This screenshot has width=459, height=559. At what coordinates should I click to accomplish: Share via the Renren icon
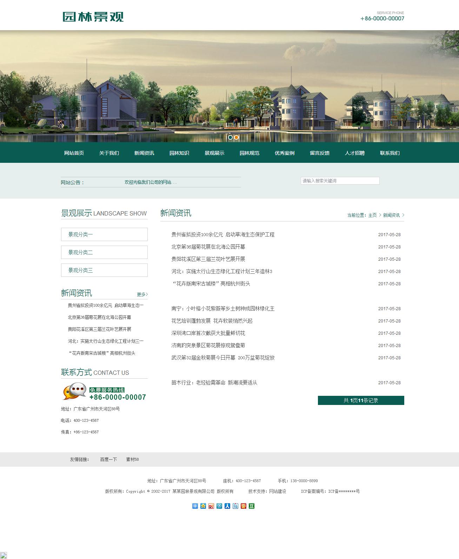227,506
